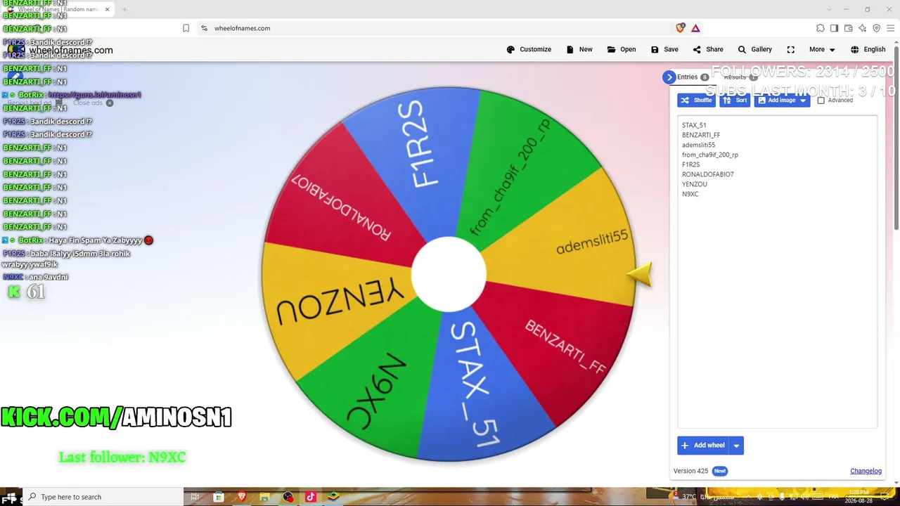Open the Changelog link
This screenshot has height=506, width=900.
point(866,471)
